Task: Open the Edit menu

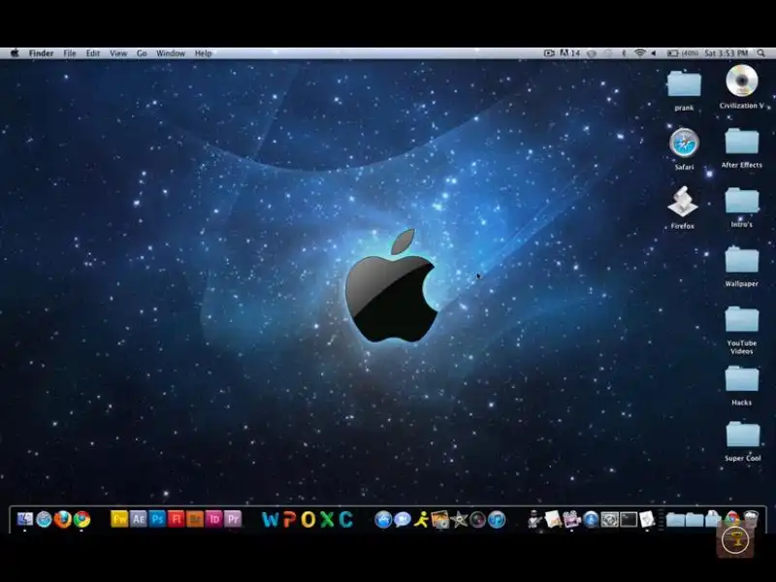Action: (93, 53)
